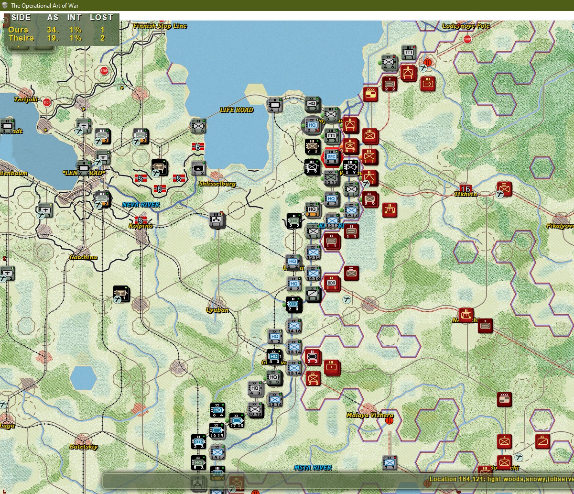Select the 1-3 infantry unit on the lakeshore
The image size is (574, 494).
pos(198,126)
